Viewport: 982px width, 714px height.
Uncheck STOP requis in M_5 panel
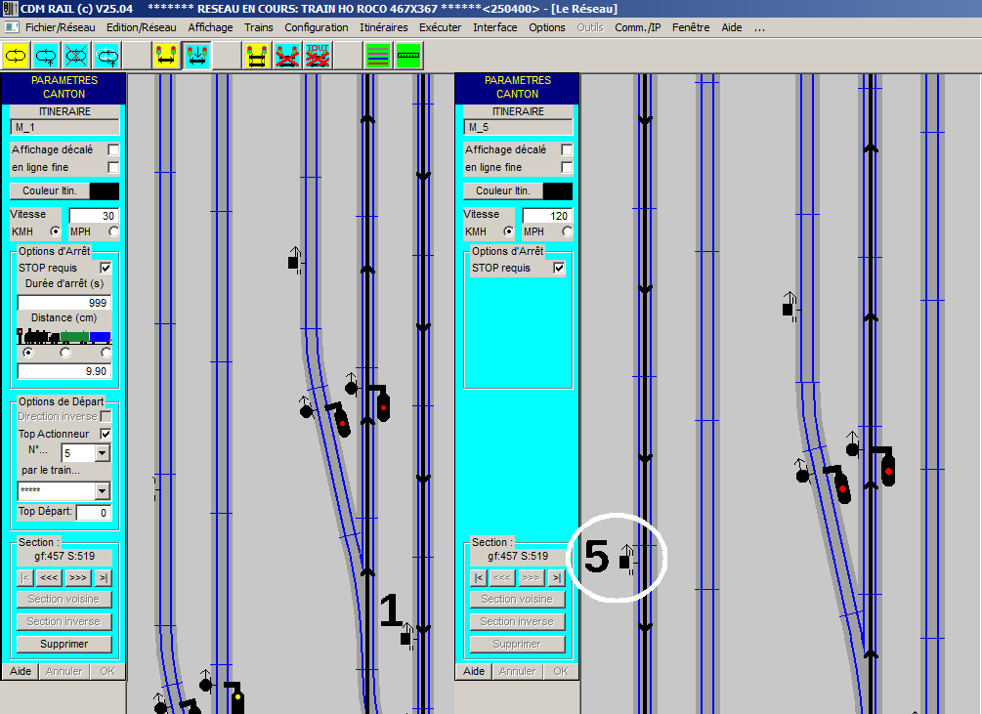[559, 268]
